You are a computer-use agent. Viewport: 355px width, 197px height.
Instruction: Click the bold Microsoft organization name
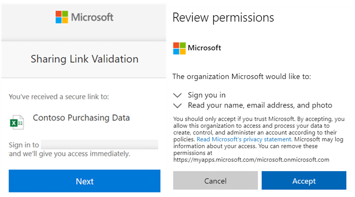(205, 48)
